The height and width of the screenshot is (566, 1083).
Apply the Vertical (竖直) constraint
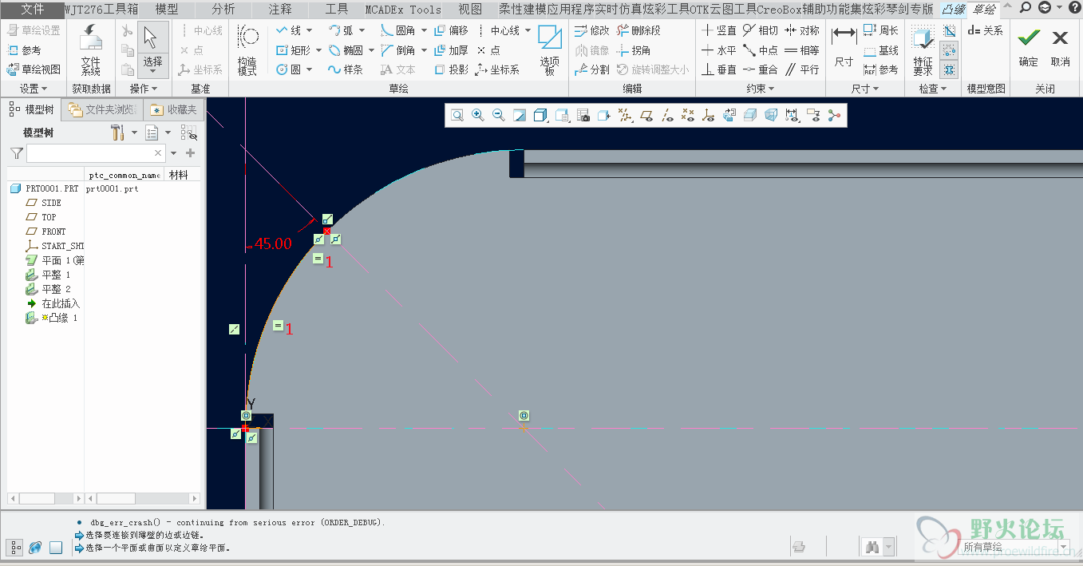click(x=719, y=30)
